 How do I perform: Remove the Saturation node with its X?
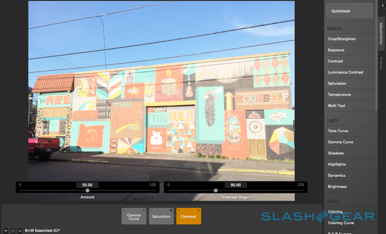[x=151, y=210]
